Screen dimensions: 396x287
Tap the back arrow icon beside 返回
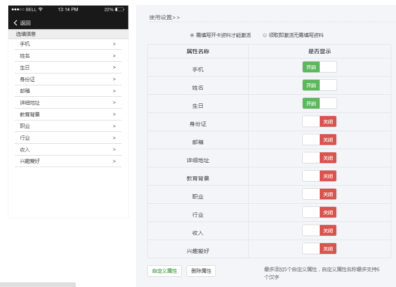(15, 23)
